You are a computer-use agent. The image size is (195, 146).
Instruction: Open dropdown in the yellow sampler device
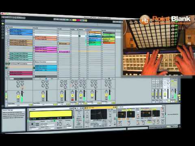[x=50, y=121]
